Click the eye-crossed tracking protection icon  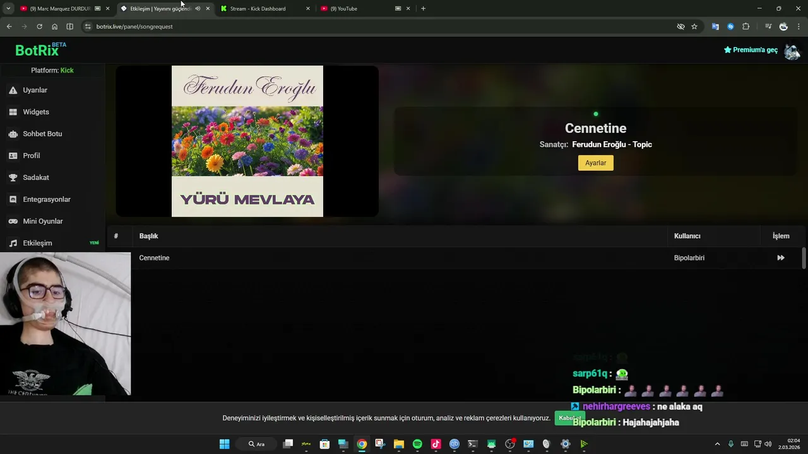pyautogui.click(x=680, y=26)
